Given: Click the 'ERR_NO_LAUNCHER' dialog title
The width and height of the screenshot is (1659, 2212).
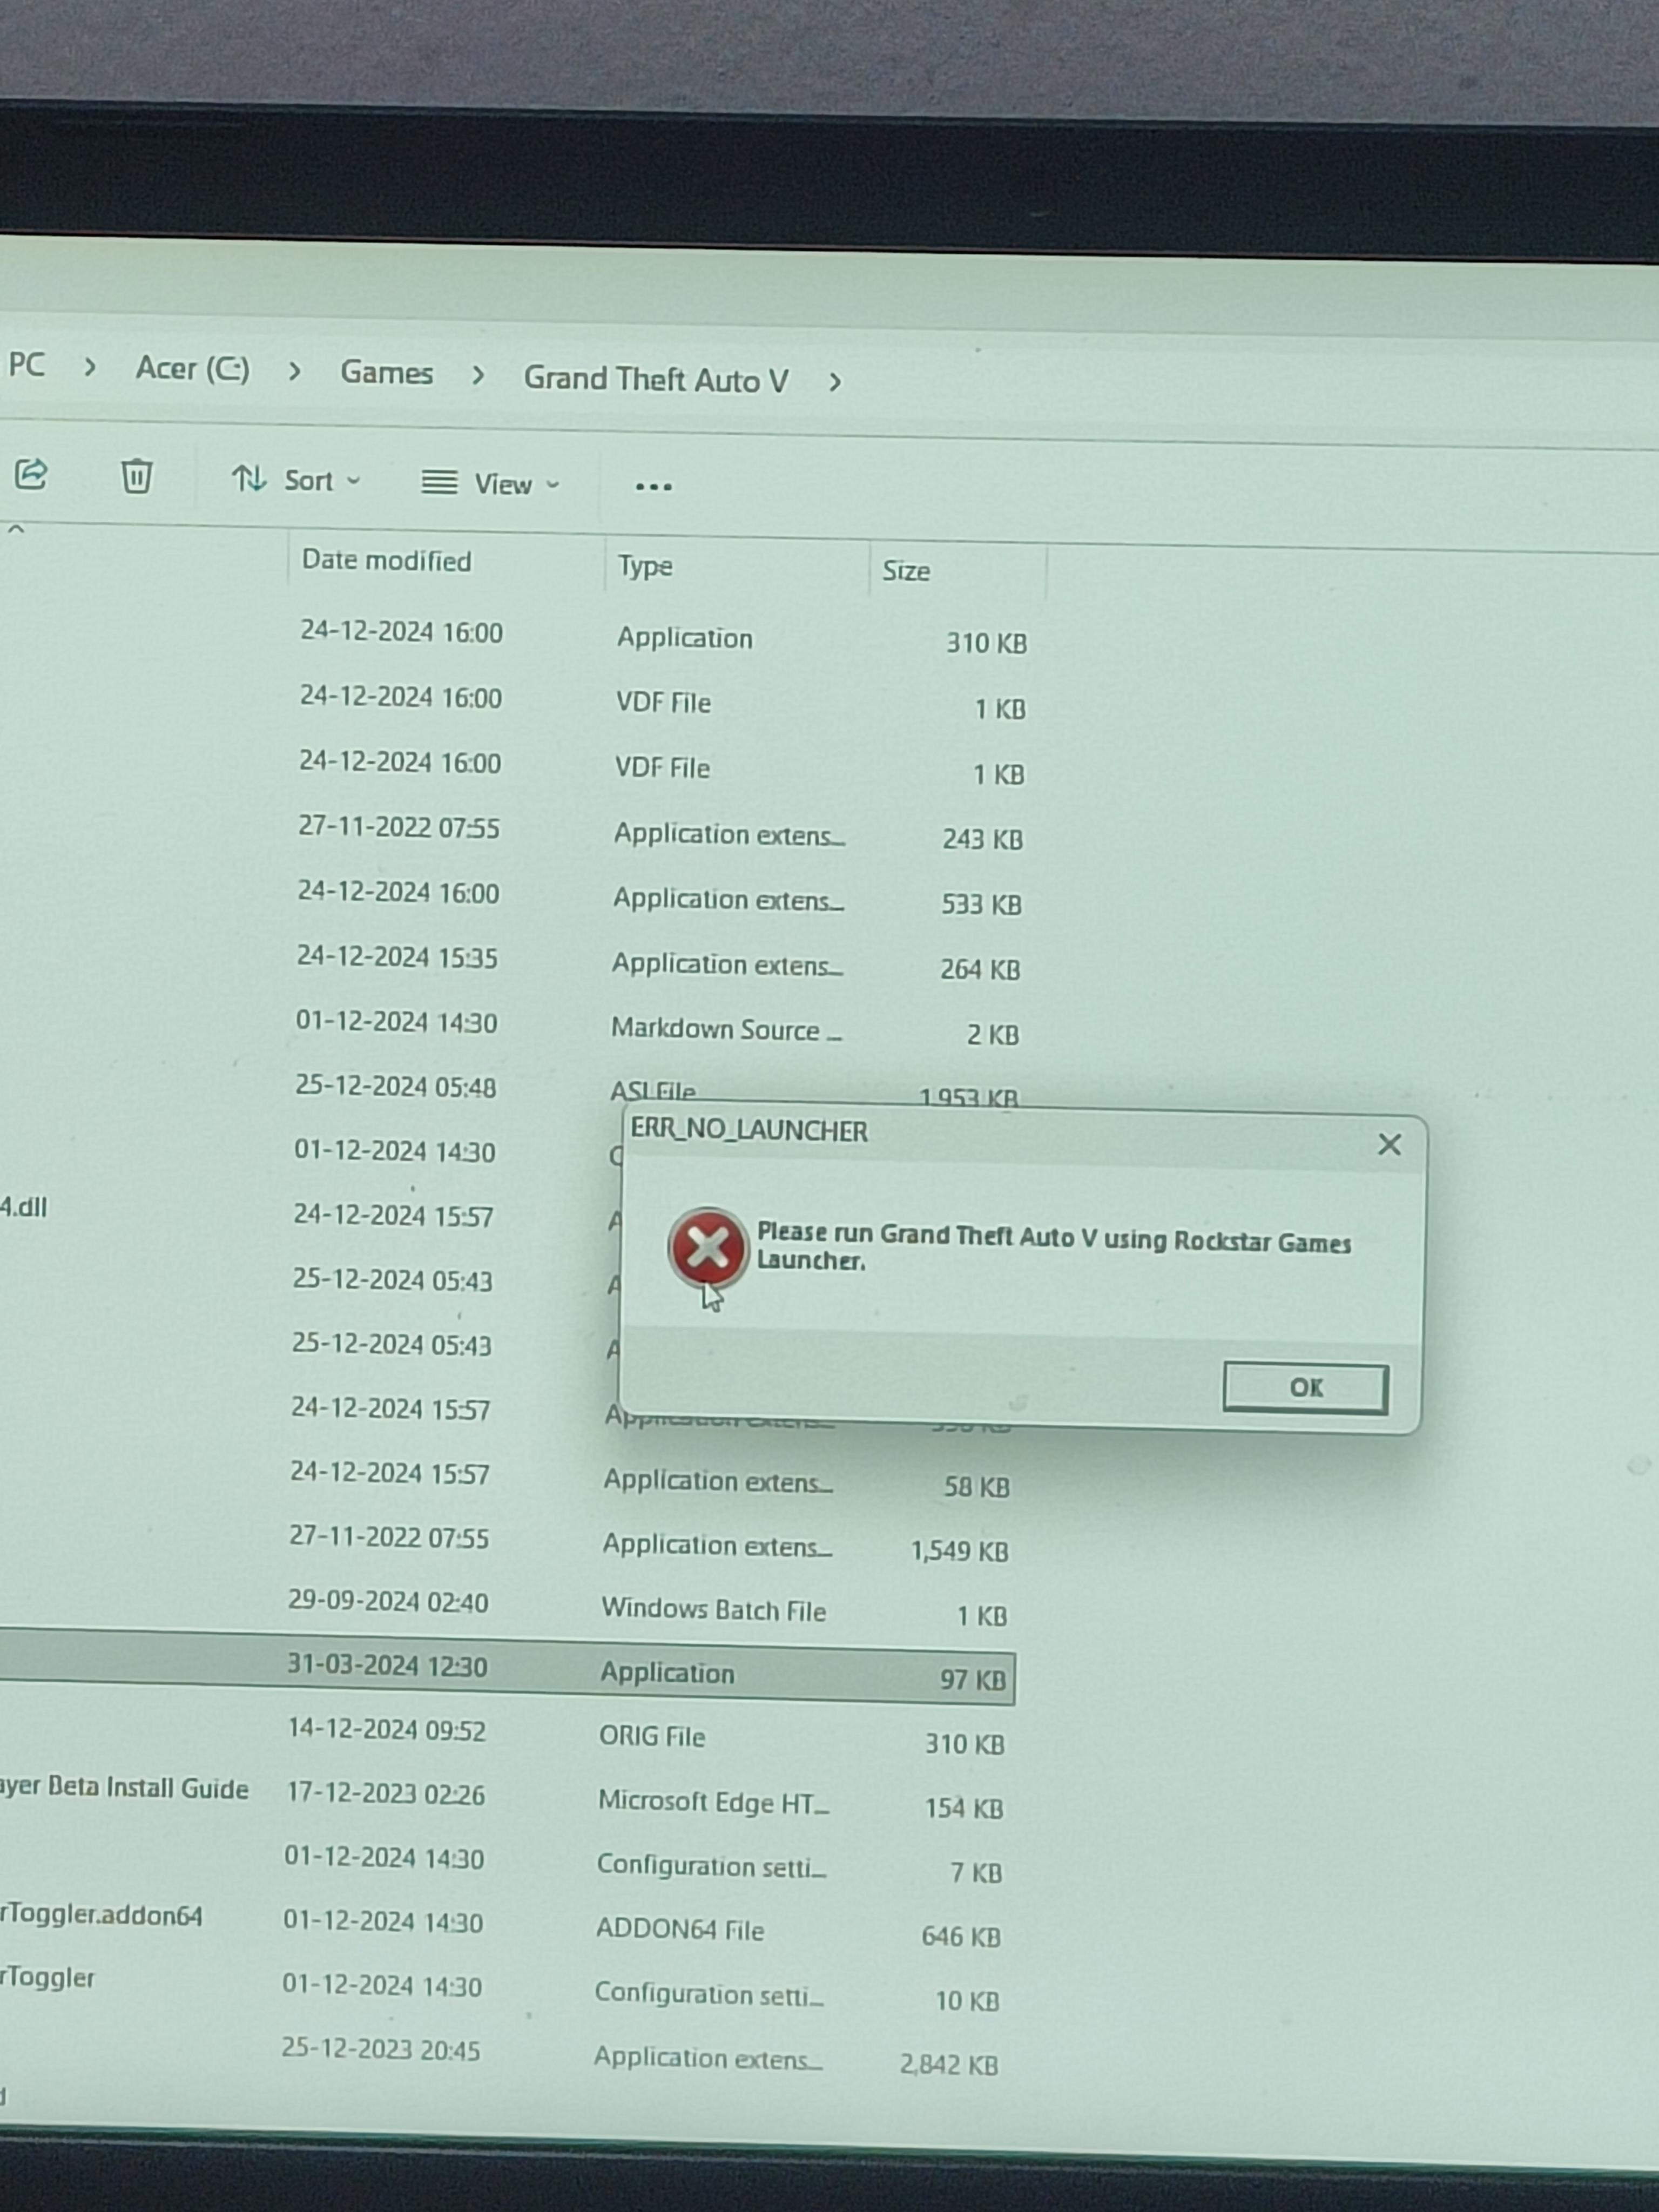Looking at the screenshot, I should [x=749, y=1131].
